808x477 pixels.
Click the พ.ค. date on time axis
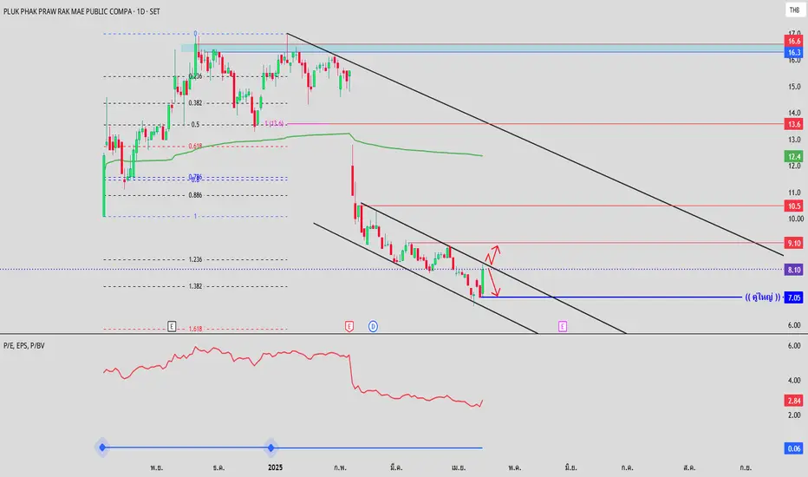(x=514, y=467)
